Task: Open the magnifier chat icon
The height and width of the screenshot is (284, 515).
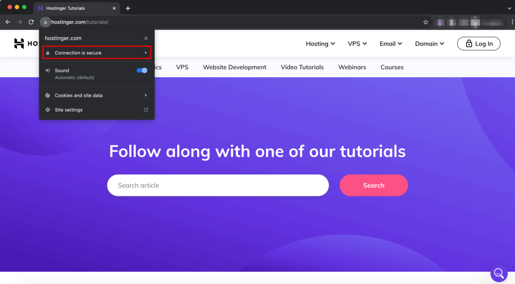Action: point(499,273)
